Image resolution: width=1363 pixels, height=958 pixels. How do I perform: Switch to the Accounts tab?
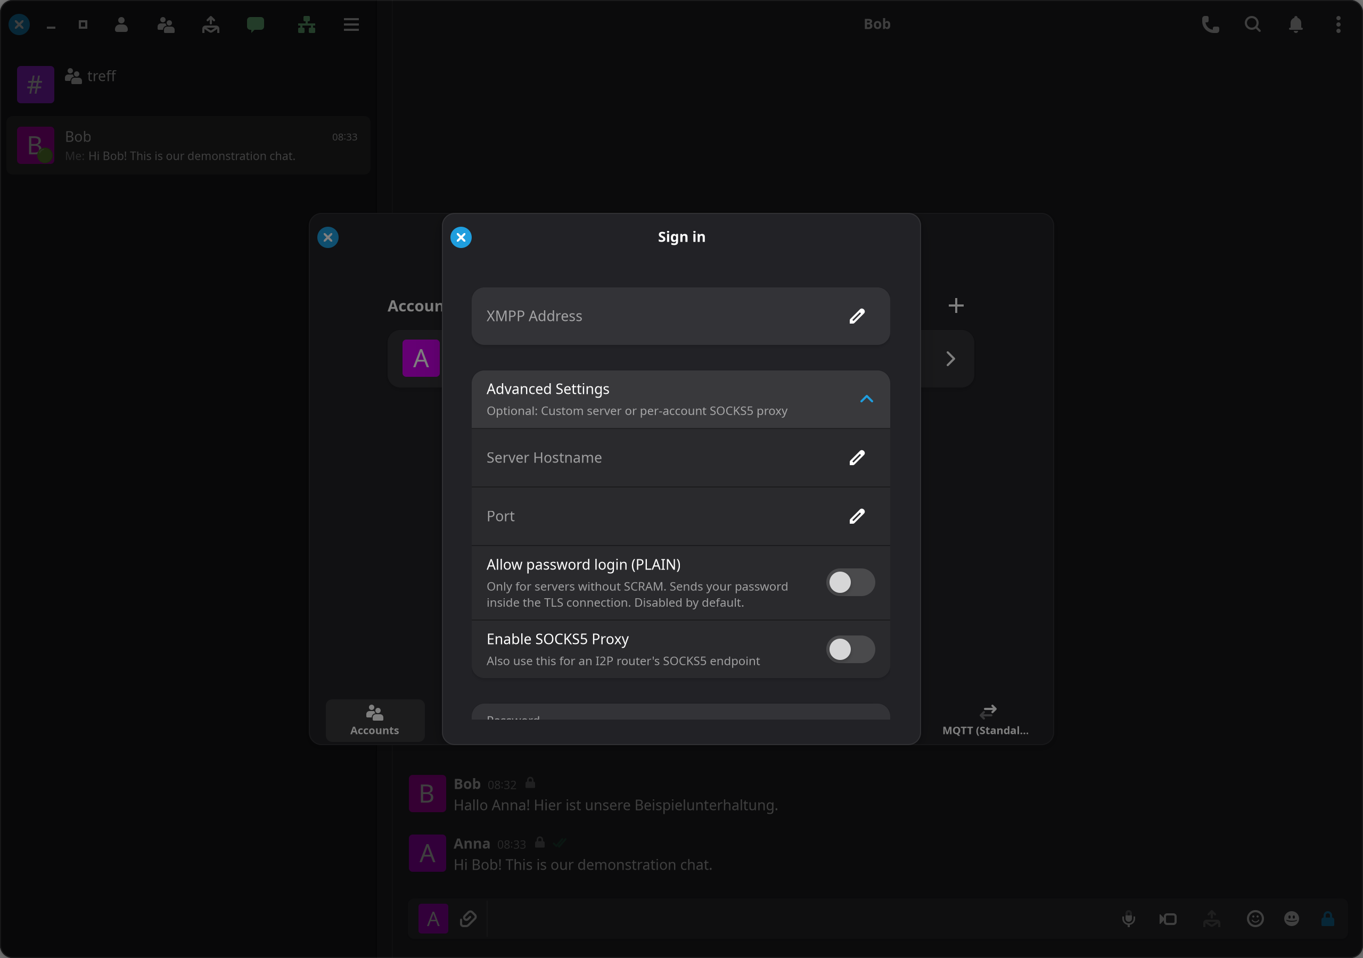(x=375, y=720)
